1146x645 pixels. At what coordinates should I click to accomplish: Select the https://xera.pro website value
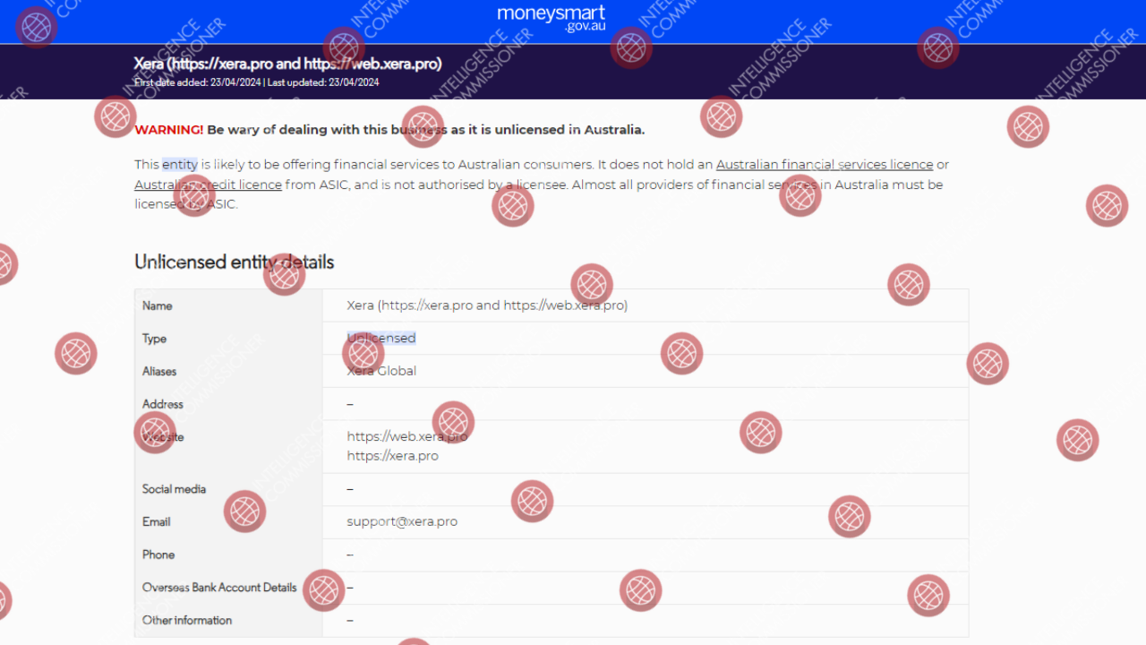[392, 456]
